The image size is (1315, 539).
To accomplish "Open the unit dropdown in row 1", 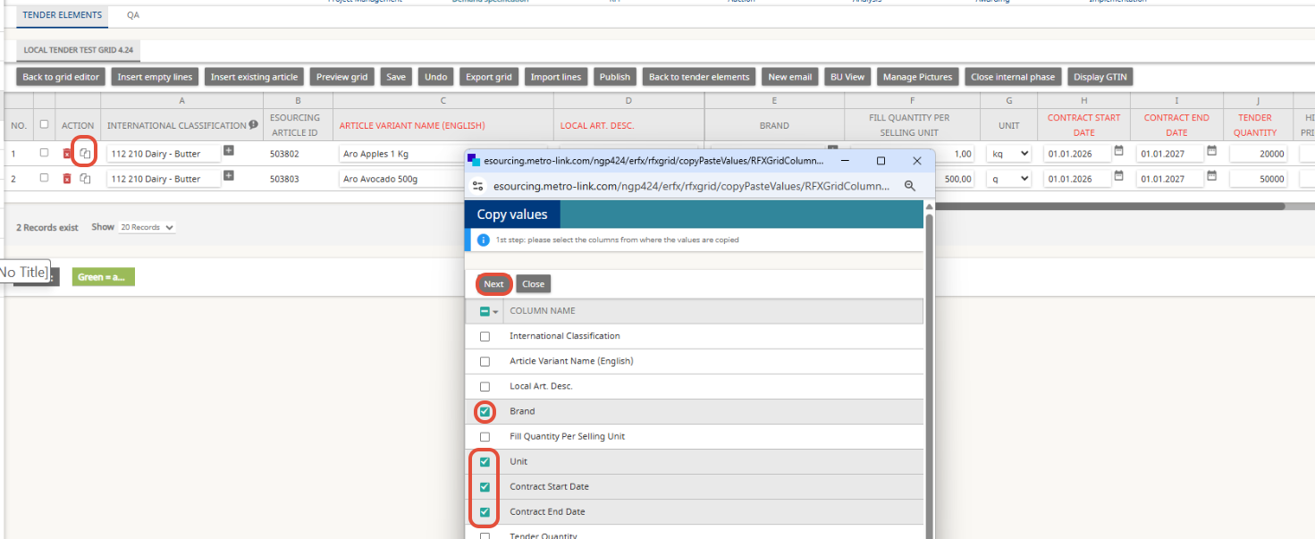I will pyautogui.click(x=1008, y=154).
